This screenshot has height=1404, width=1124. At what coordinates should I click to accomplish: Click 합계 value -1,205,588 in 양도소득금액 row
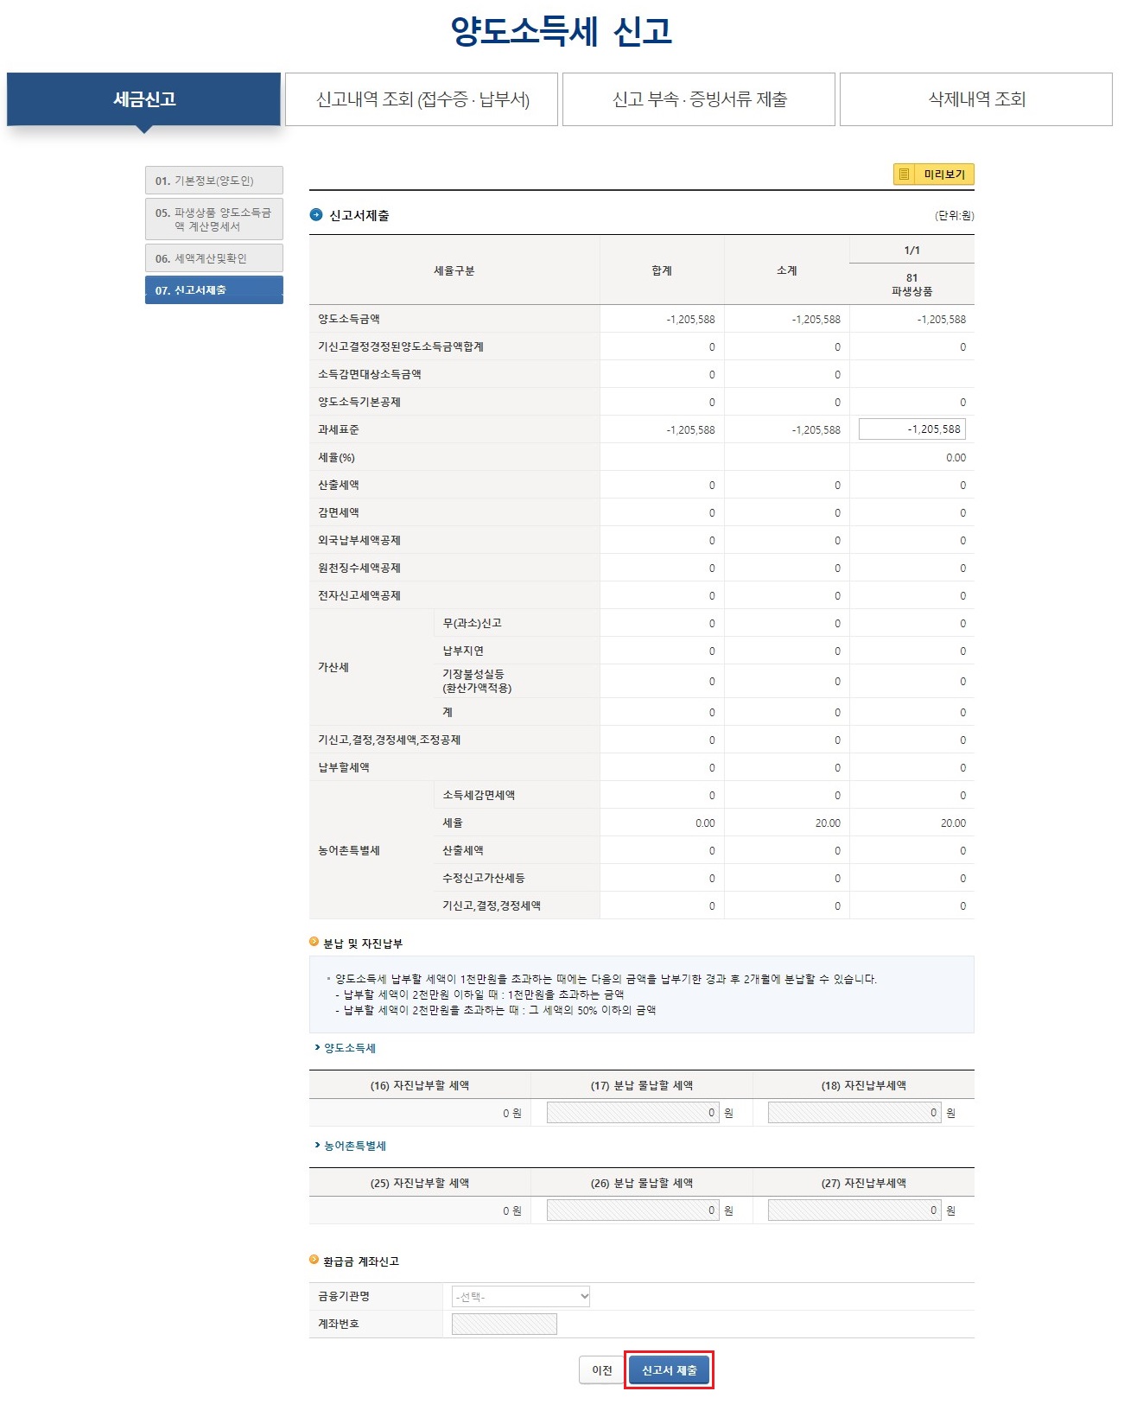tap(690, 319)
